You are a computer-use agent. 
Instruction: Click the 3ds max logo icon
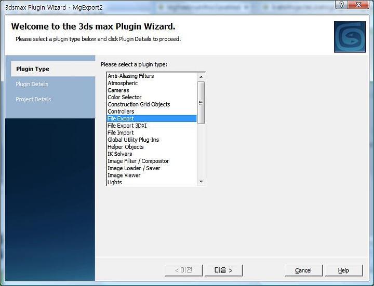click(350, 36)
